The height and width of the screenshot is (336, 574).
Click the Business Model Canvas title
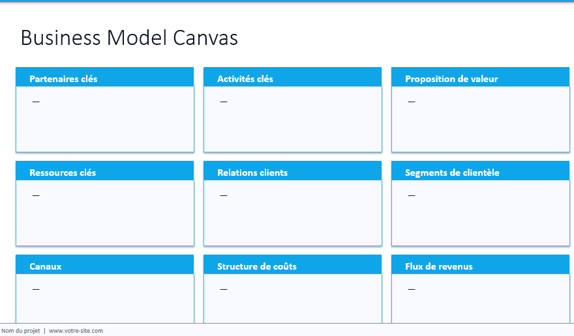129,38
